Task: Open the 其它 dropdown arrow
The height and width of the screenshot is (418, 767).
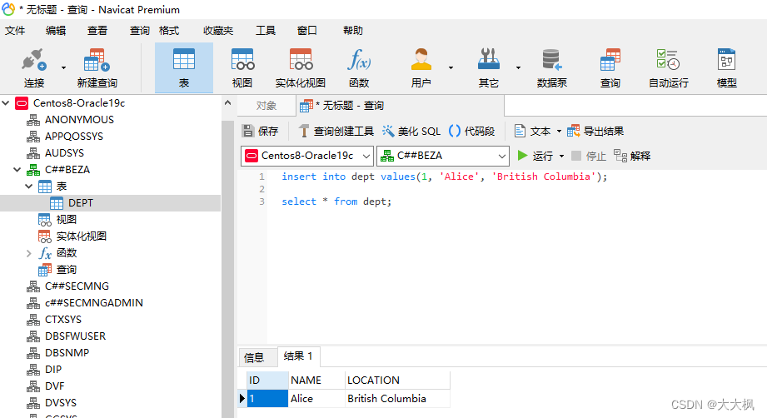Action: pos(518,68)
